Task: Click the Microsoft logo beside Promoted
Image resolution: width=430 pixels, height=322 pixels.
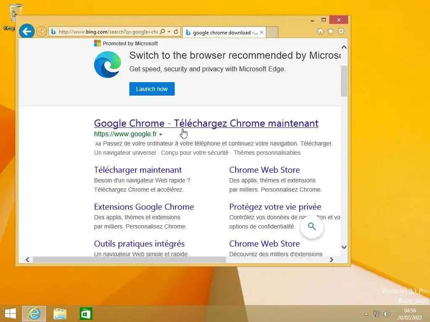Action: click(97, 43)
